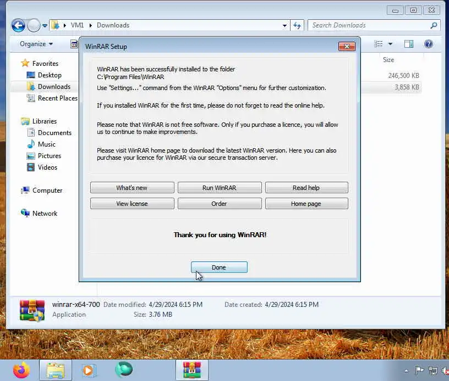Switch to WinRAR setup on taskbar

pos(192,371)
